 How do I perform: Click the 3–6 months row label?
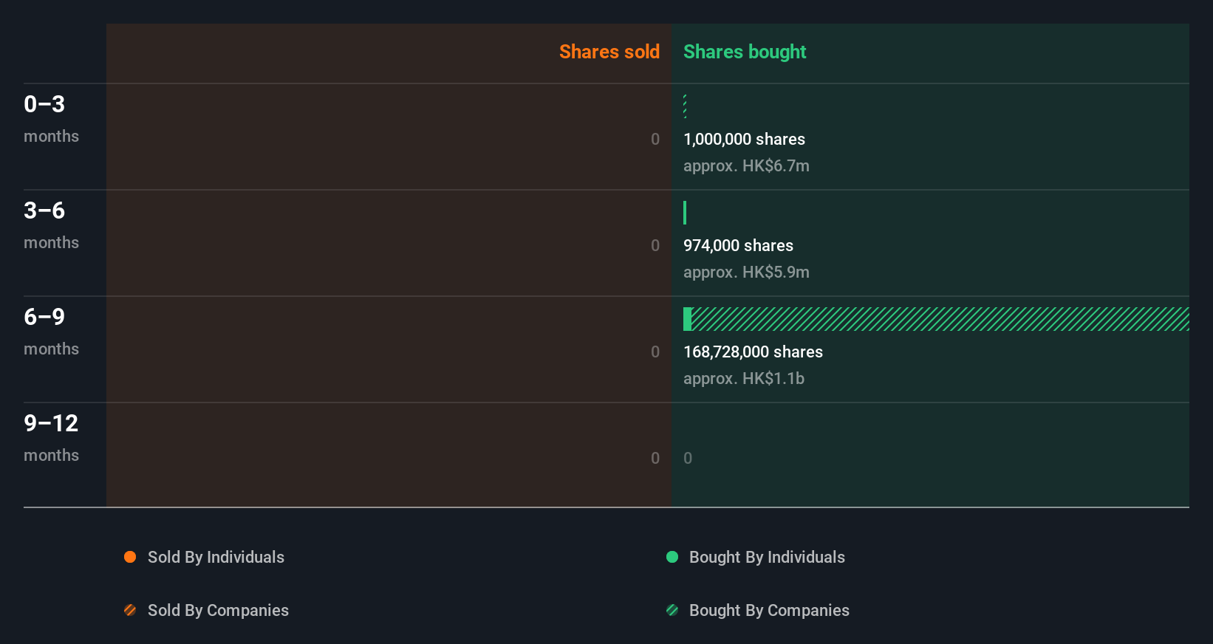[x=51, y=225]
